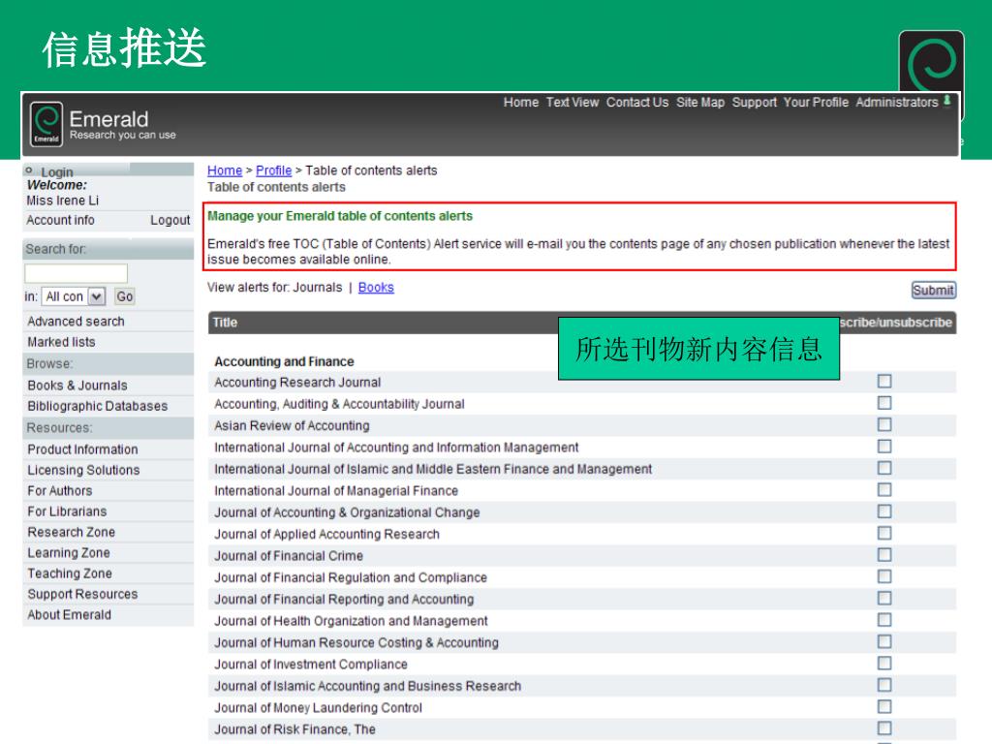Open Advanced search in sidebar

point(76,322)
